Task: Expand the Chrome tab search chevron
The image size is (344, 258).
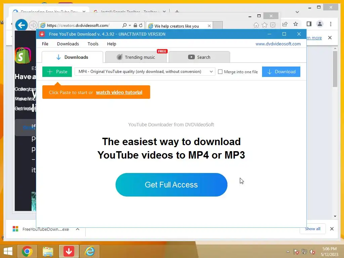Action: 297,12
